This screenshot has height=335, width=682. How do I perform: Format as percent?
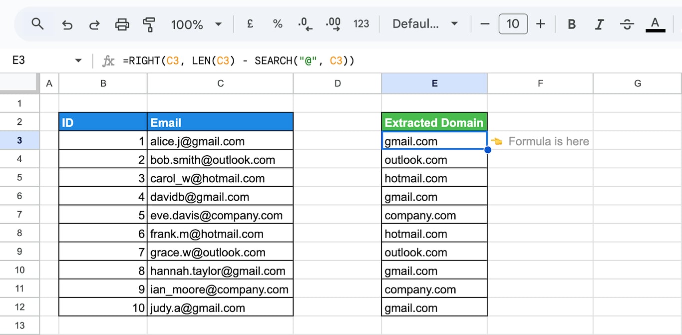pos(278,24)
